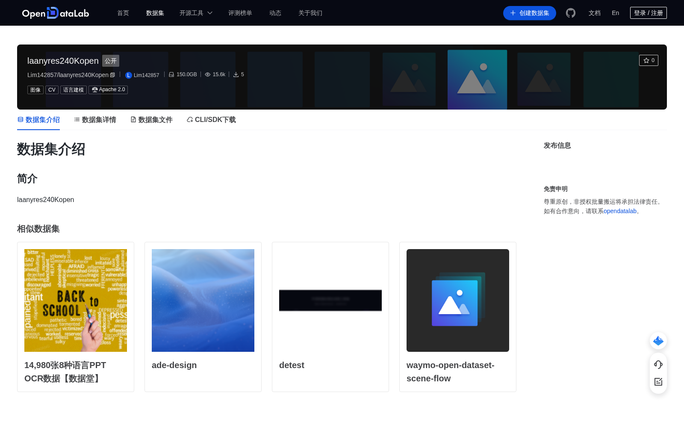Click the Apache 2.0 license tag
This screenshot has height=428, width=684.
[108, 90]
